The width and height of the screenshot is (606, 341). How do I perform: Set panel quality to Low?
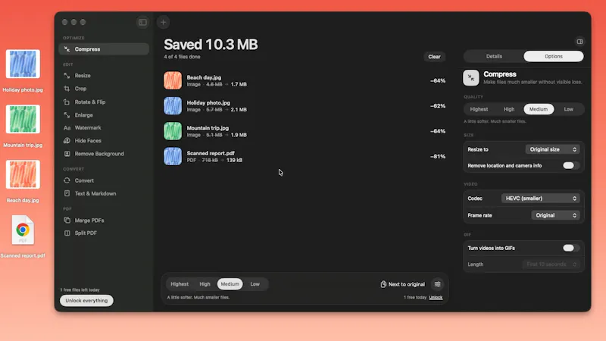coord(568,109)
